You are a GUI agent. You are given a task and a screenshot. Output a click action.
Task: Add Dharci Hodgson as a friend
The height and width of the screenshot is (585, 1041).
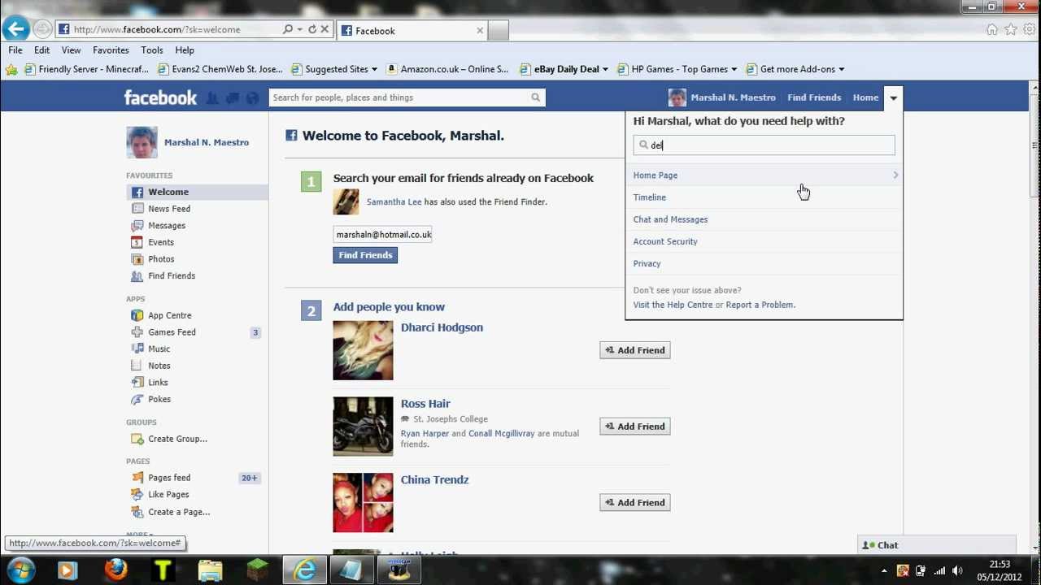click(x=635, y=350)
